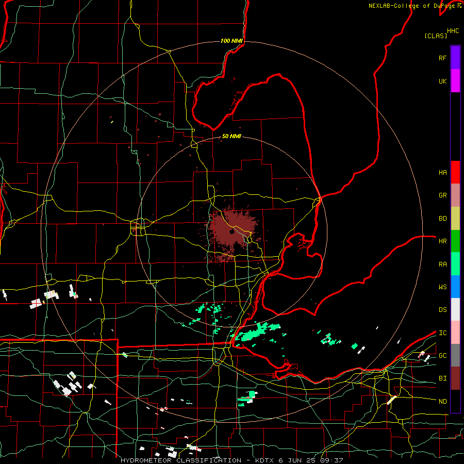Click the 'HR' legend label

pyautogui.click(x=443, y=241)
